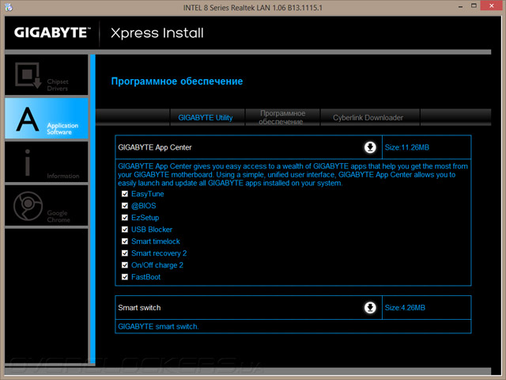Screen dimensions: 506x380
Task: Click the Smart switch entry title
Action: click(139, 308)
